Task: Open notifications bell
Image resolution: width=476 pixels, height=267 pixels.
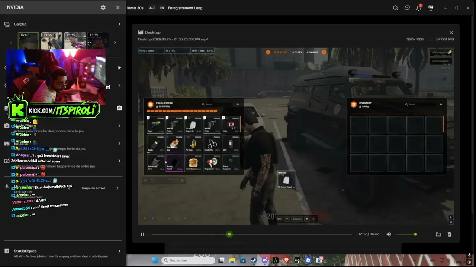Action: (x=419, y=8)
